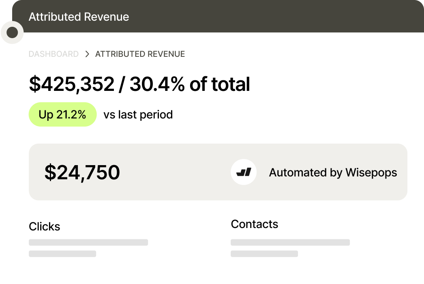
Task: Click the chevron in the breadcrumb trail
Action: [x=86, y=53]
